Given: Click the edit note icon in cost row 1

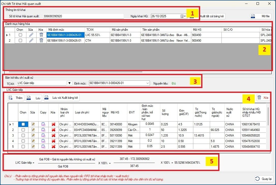Looking at the screenshot, I should point(33,124).
